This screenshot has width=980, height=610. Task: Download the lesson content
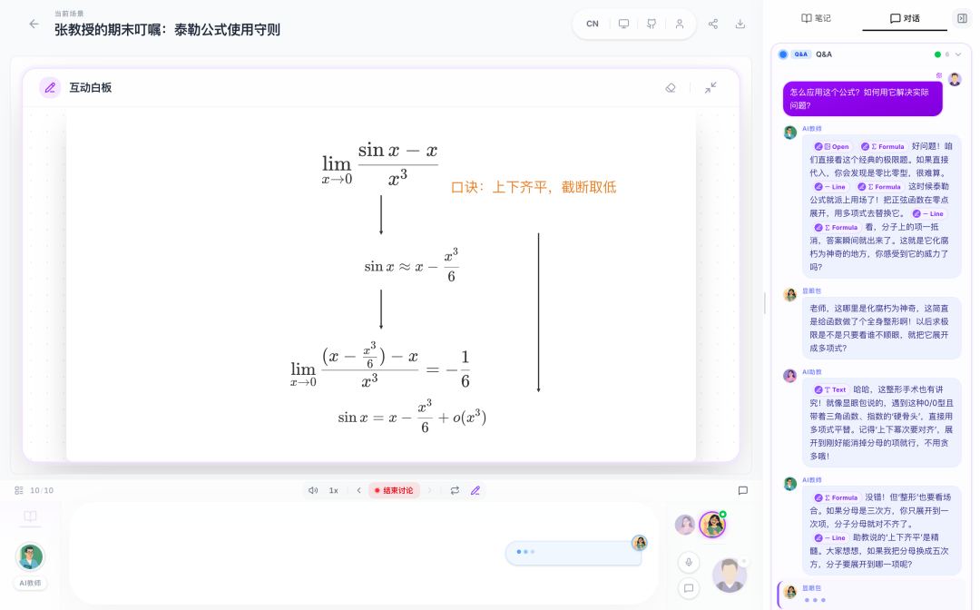point(740,24)
